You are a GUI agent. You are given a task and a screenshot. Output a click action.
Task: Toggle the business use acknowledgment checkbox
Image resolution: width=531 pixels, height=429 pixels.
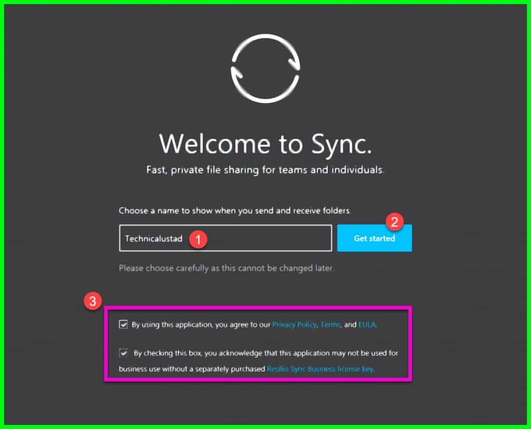point(123,353)
